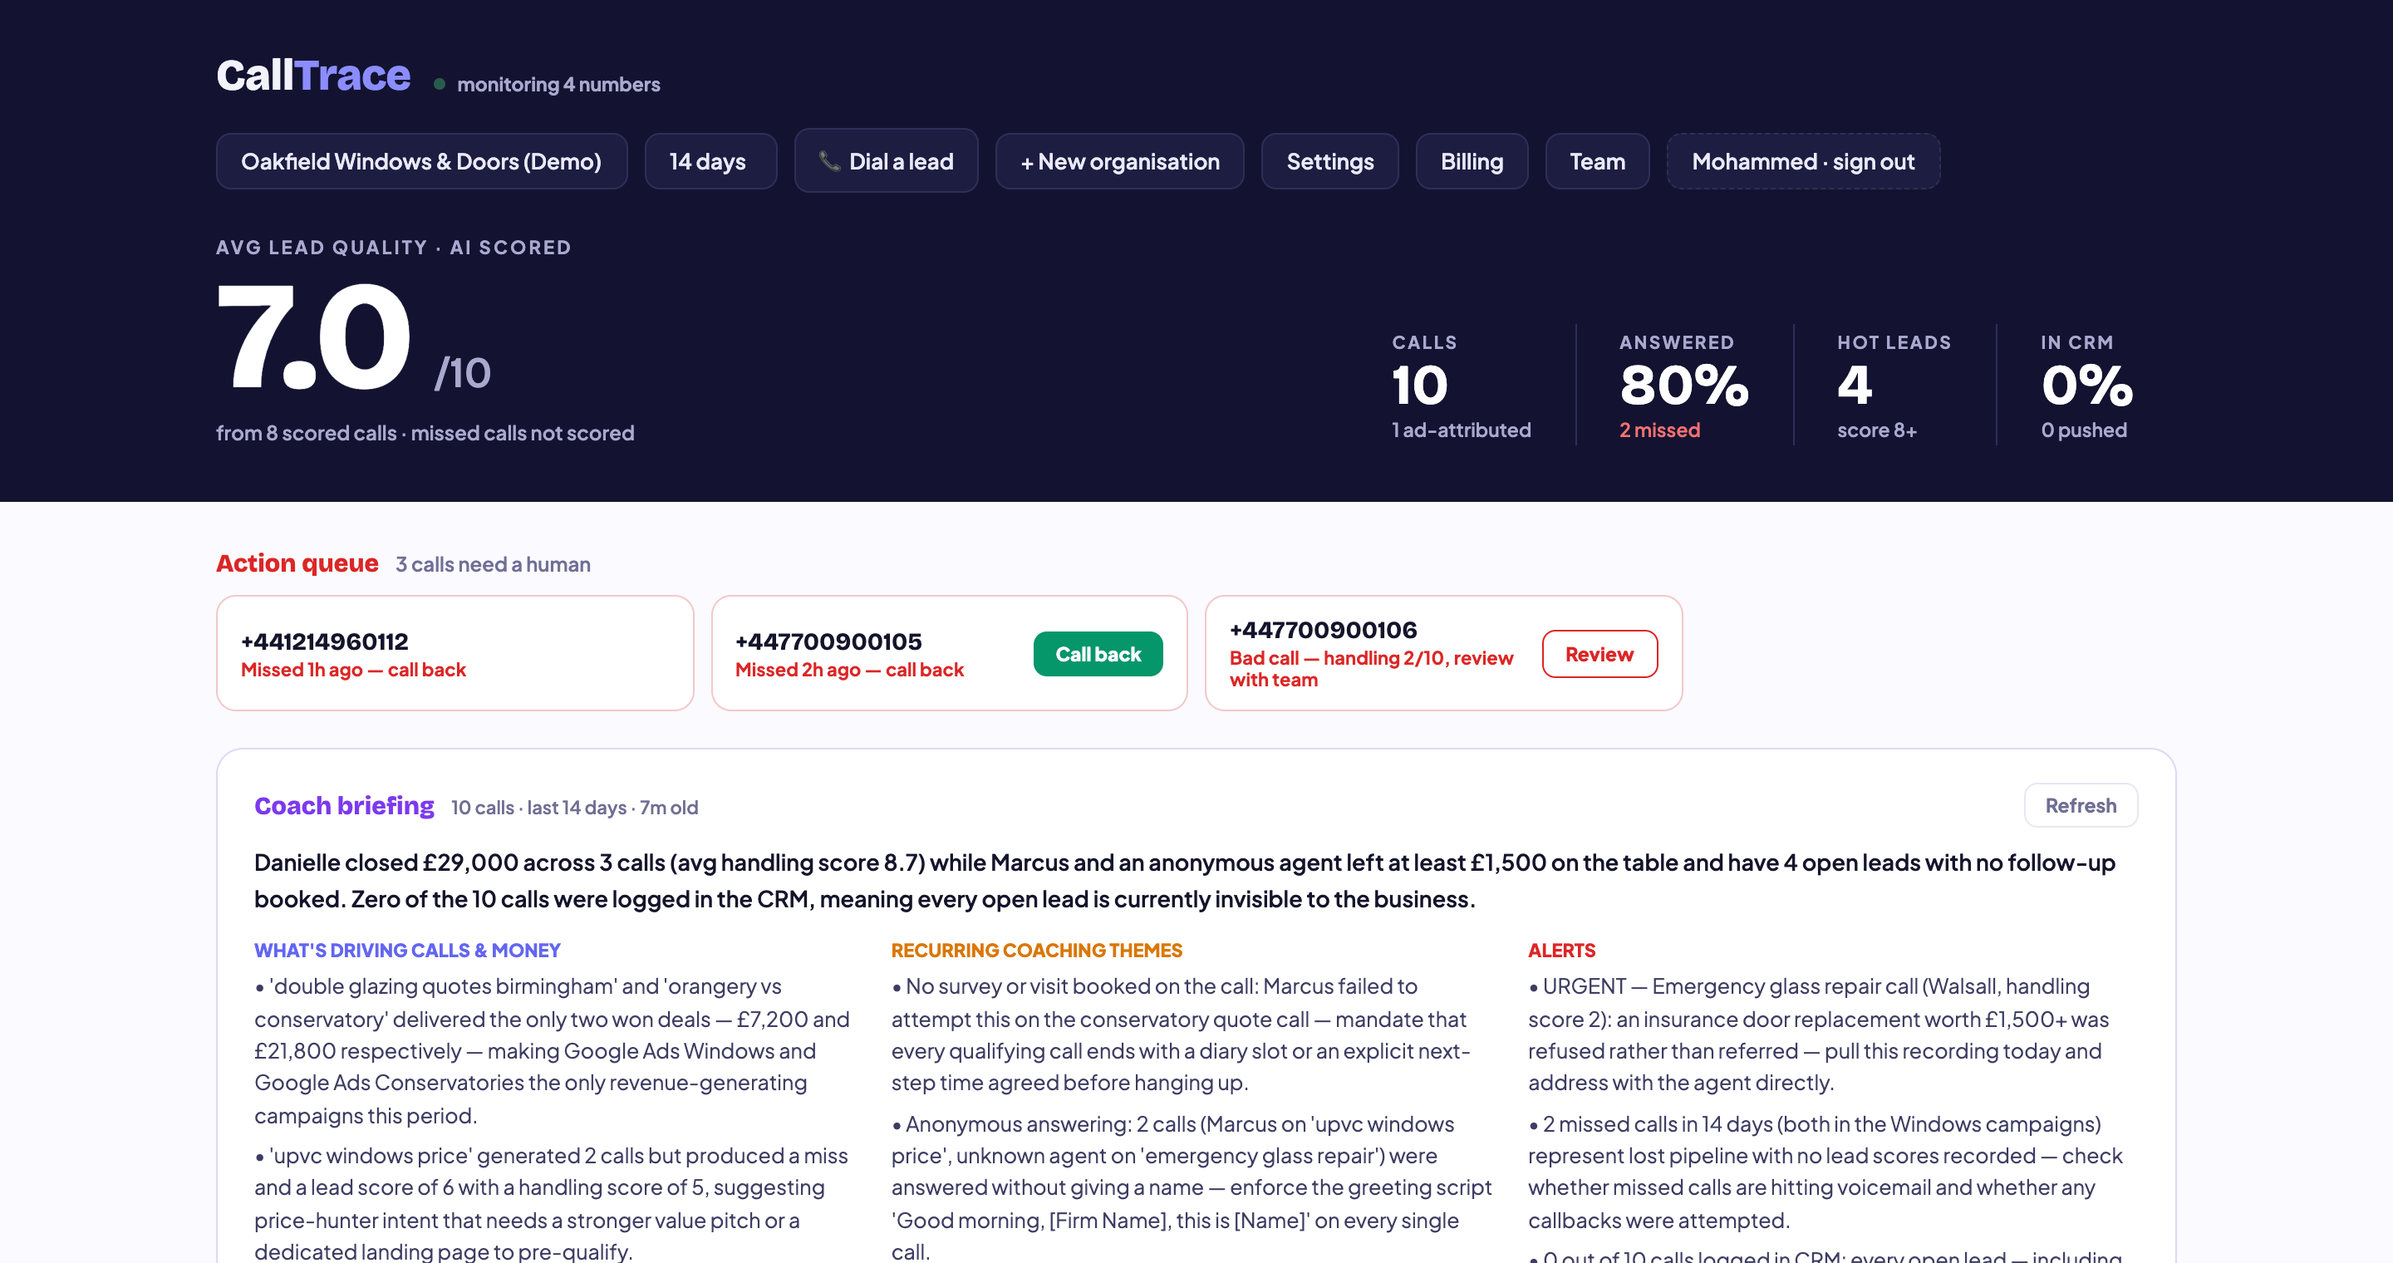This screenshot has height=1263, width=2393.
Task: Click phone number +447700900106
Action: tap(1323, 630)
